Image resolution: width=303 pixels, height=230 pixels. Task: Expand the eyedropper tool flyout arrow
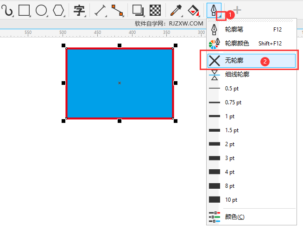click(x=182, y=16)
